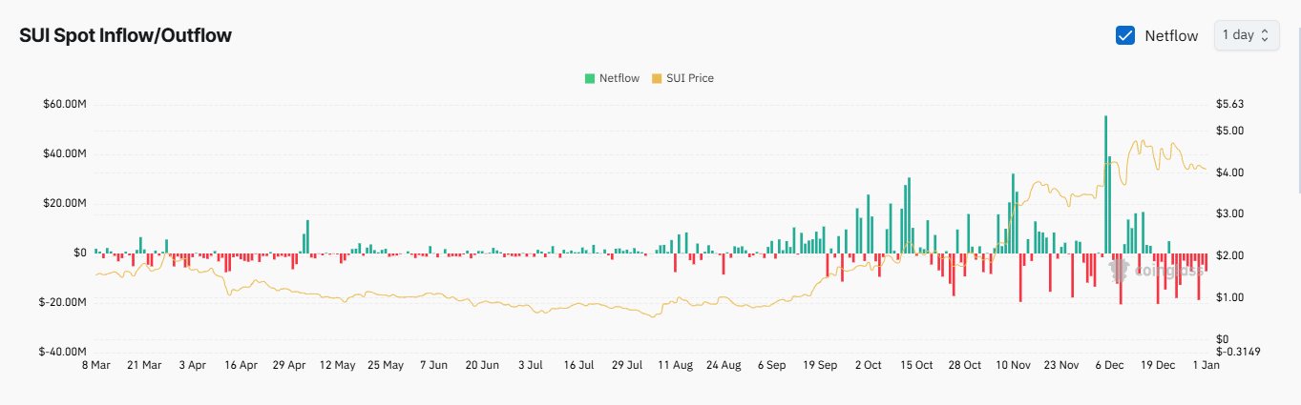
Task: Open the 1 day interval dropdown
Action: click(x=1246, y=35)
